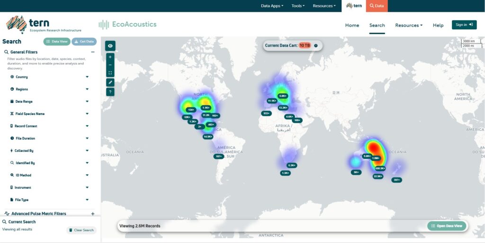This screenshot has width=485, height=243.
Task: Click the 688.5K+ cluster marker on map
Action: (380, 168)
